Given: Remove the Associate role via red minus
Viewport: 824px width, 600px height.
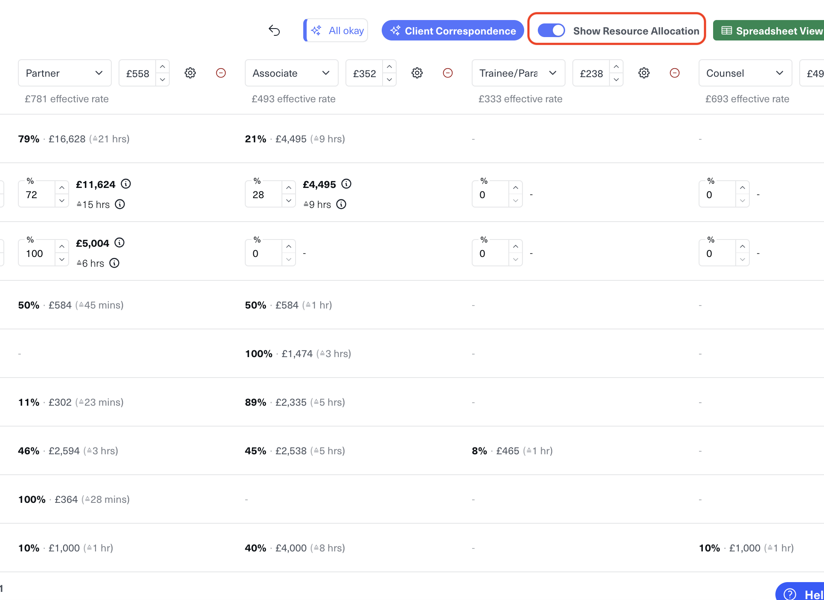Looking at the screenshot, I should pyautogui.click(x=448, y=73).
